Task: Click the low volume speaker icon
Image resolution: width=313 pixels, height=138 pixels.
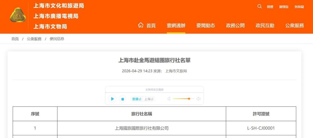Action: click(x=169, y=99)
